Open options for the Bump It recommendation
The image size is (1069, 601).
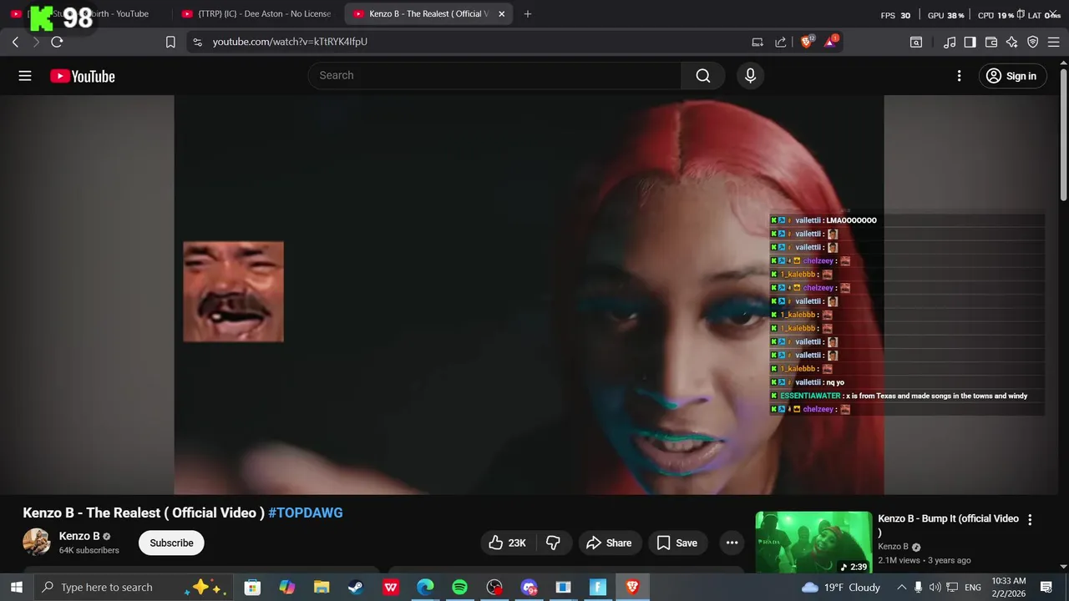click(1030, 519)
